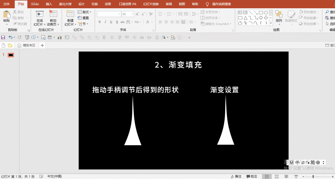Start slideshow from the status bar icon
This screenshot has height=179, width=335.
(296, 176)
